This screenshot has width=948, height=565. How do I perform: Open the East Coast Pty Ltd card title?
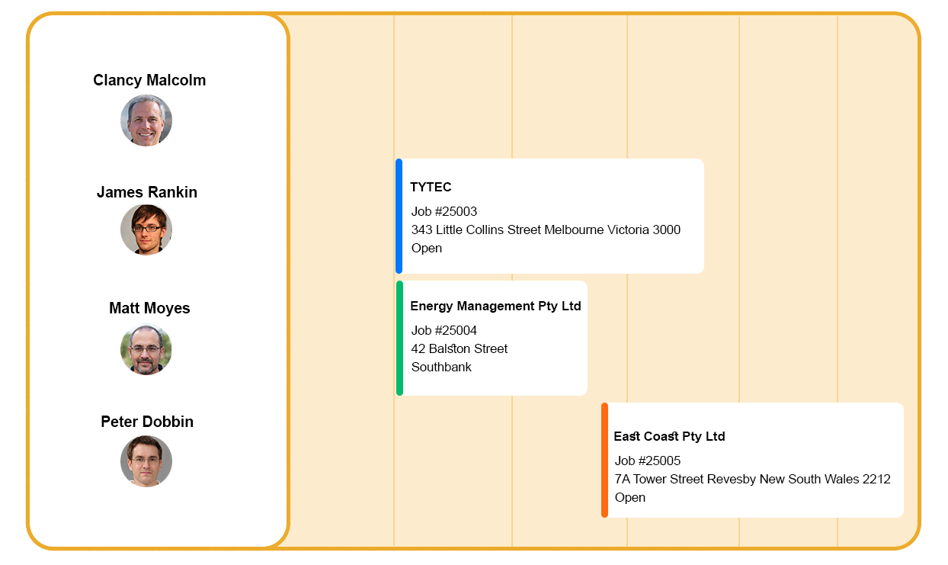669,436
